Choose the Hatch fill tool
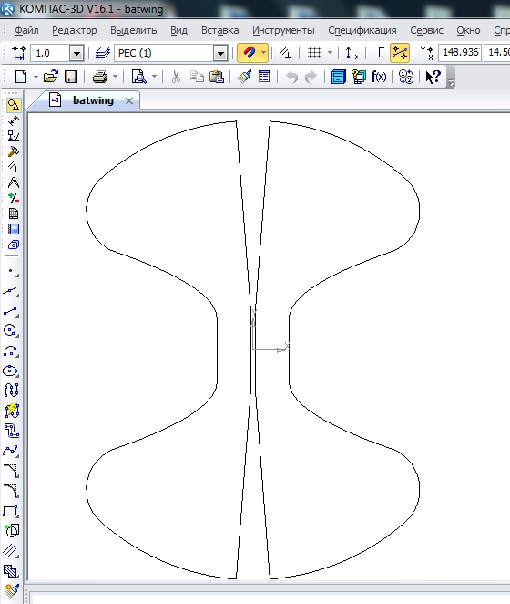 [11, 571]
